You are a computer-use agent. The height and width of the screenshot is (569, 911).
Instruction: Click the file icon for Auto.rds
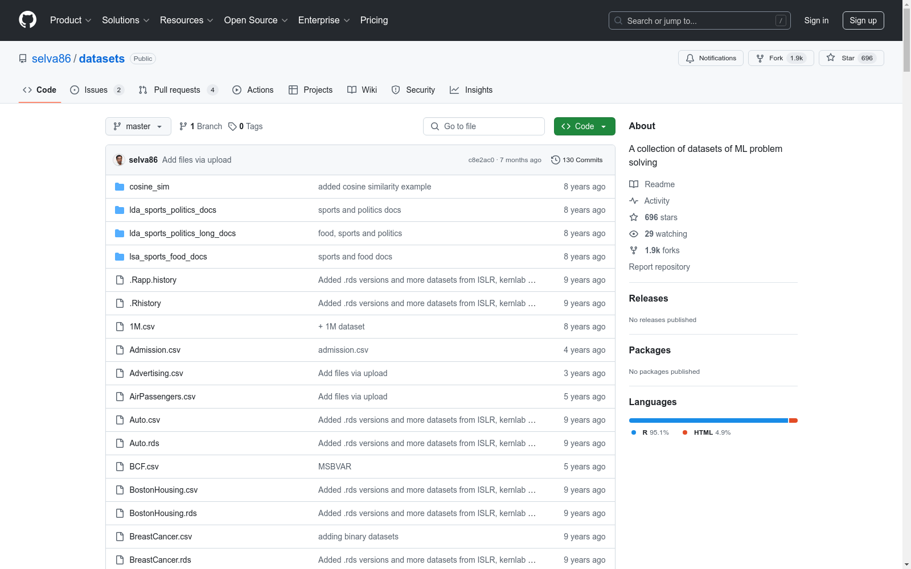pos(120,443)
